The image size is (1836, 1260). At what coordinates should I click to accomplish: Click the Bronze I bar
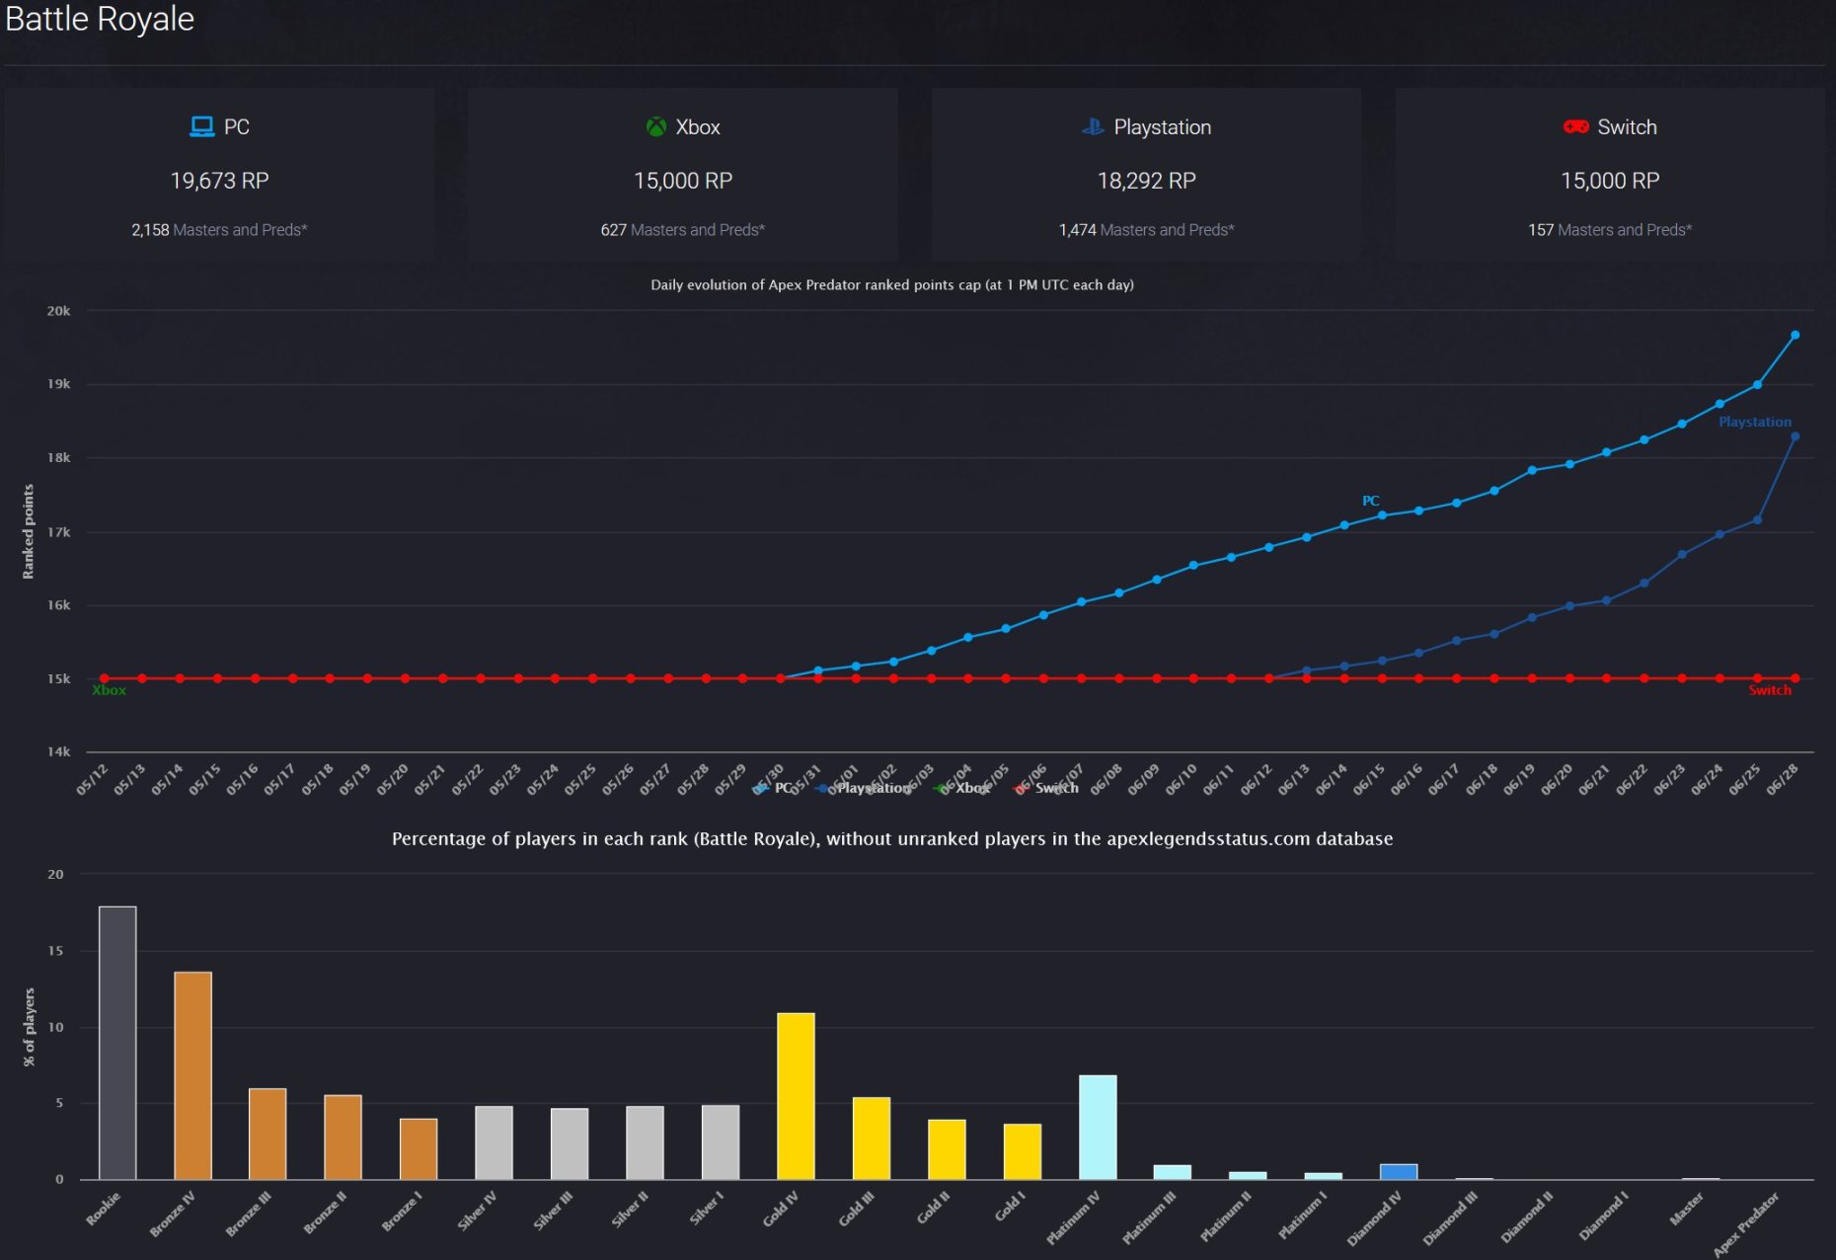point(419,1148)
